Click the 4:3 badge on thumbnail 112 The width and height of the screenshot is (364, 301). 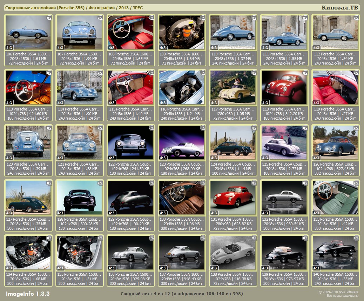tap(317, 48)
